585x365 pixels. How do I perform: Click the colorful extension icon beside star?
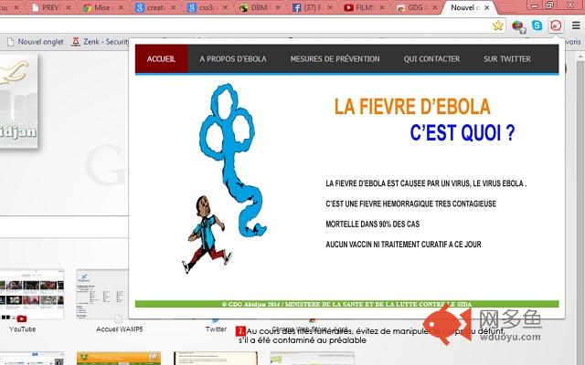coord(517,26)
